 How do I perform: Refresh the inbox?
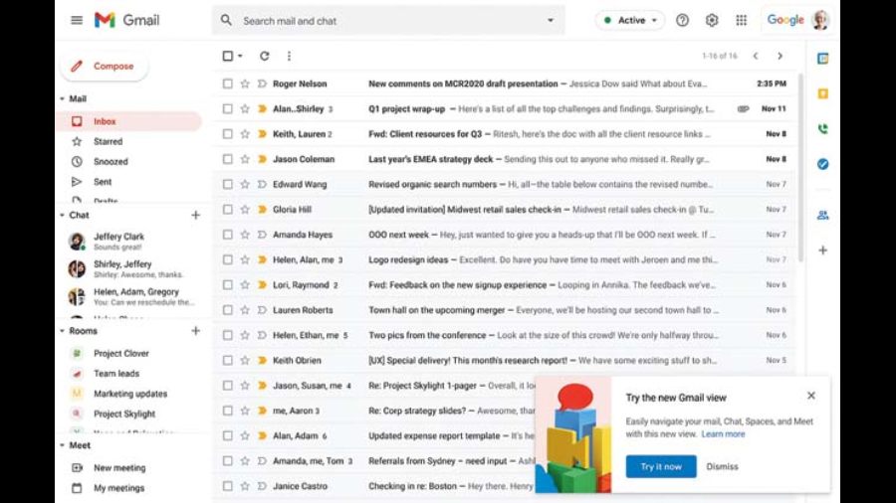[264, 56]
